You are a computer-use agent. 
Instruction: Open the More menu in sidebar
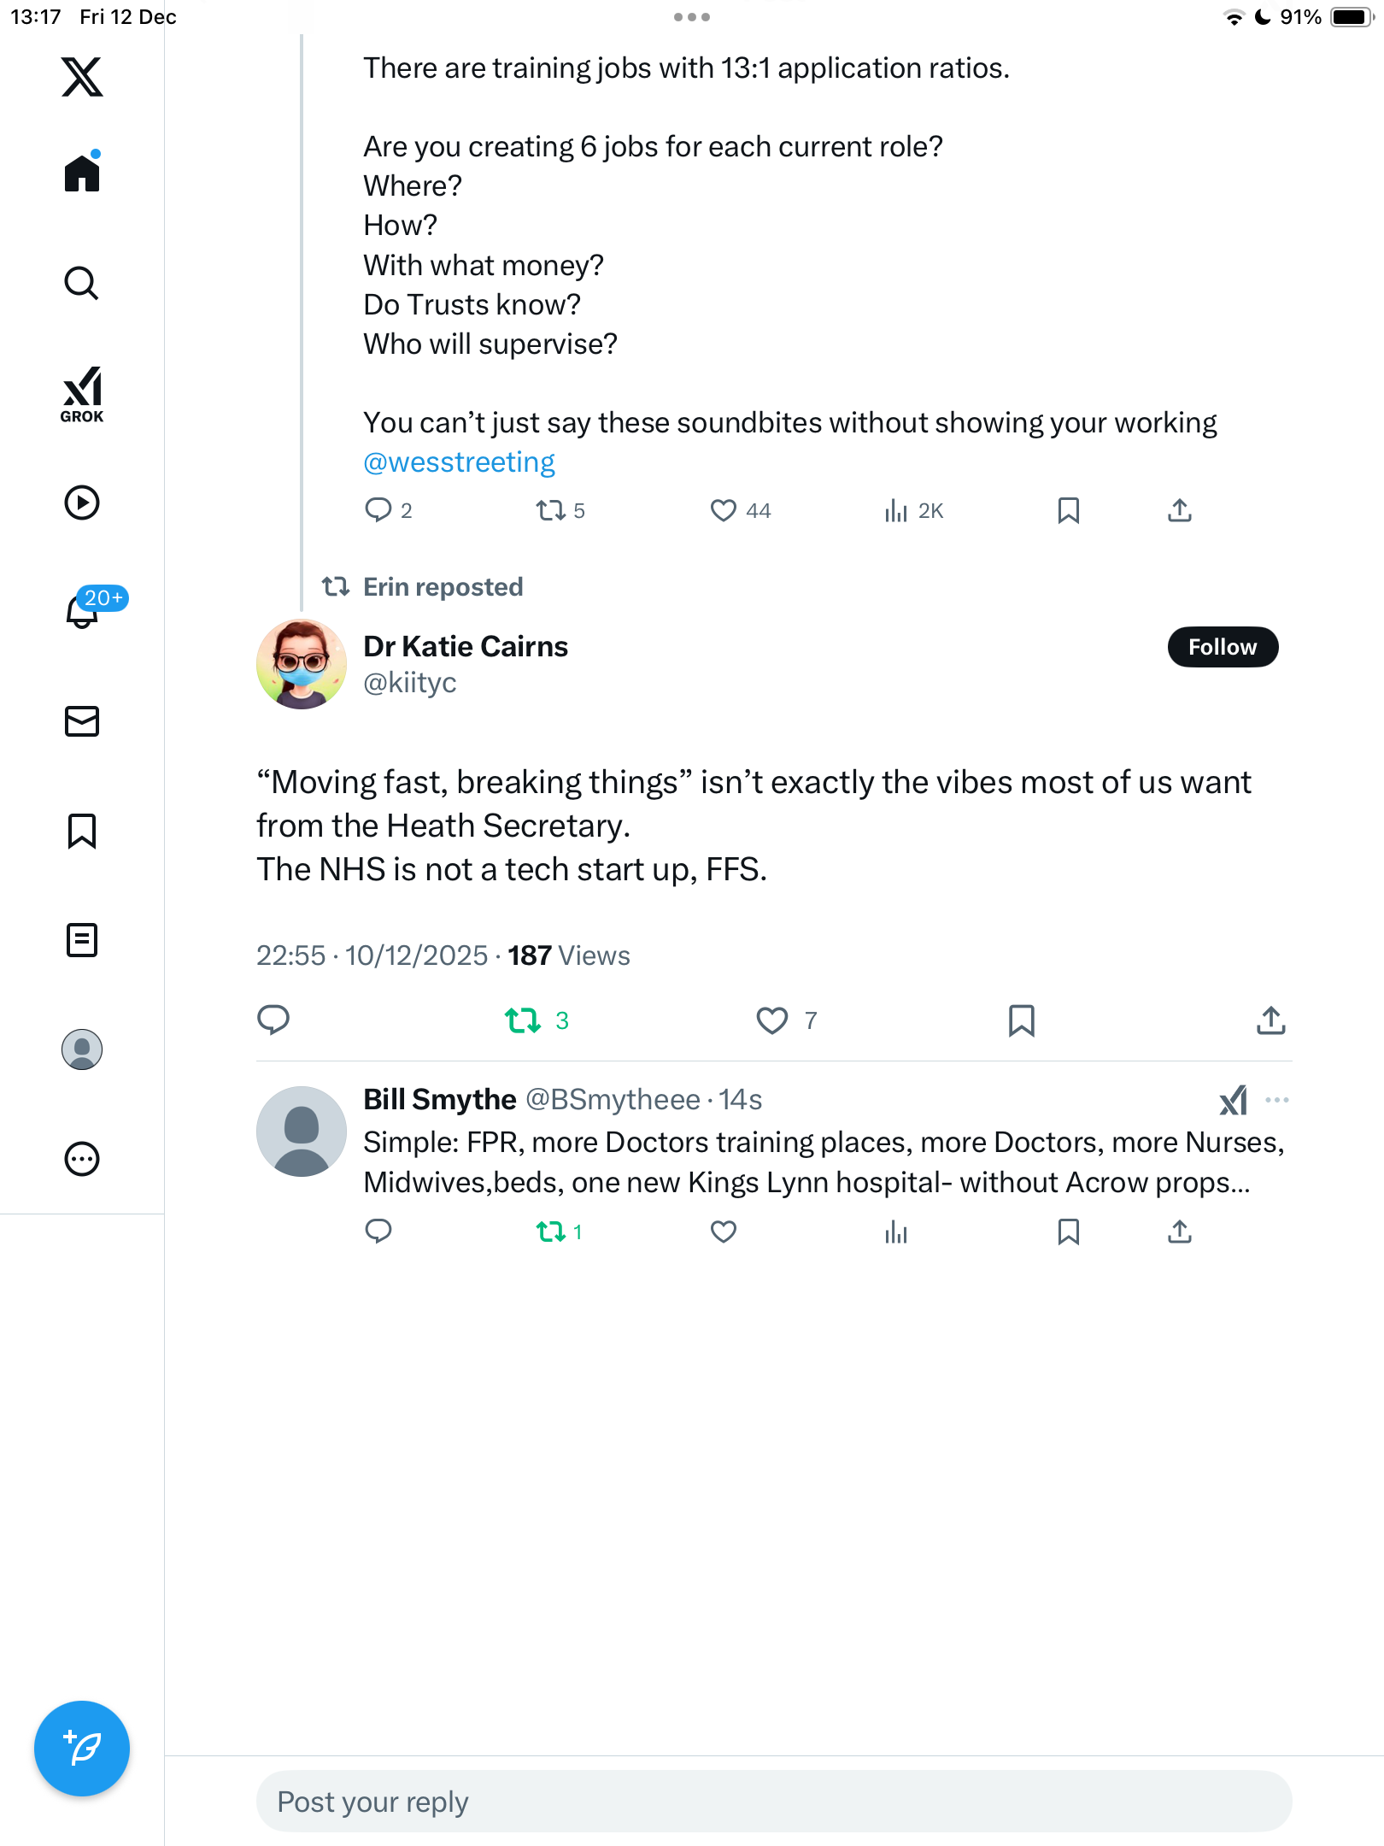(x=82, y=1159)
